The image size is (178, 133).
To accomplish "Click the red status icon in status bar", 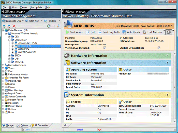I will (x=99, y=130).
